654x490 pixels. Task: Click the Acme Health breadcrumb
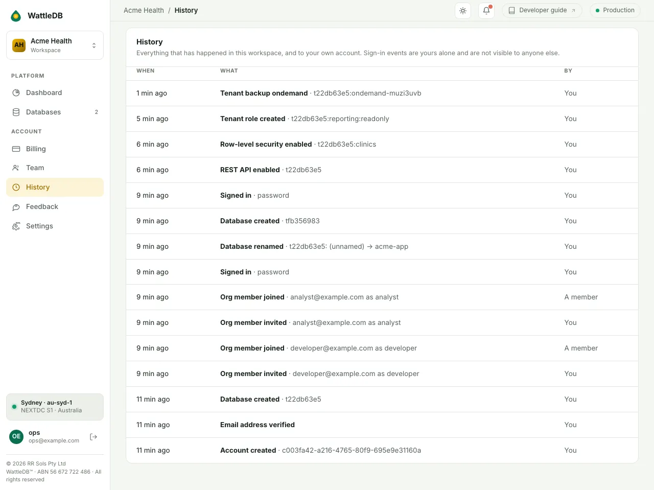[x=144, y=10]
